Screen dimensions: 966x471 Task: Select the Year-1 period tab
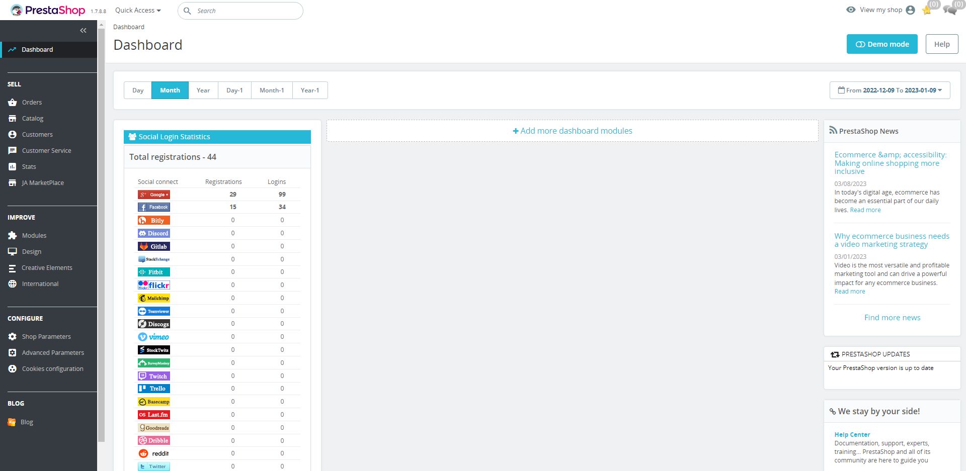tap(310, 90)
